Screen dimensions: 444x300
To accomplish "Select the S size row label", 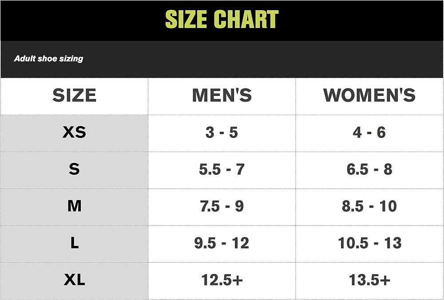I will coord(74,169).
